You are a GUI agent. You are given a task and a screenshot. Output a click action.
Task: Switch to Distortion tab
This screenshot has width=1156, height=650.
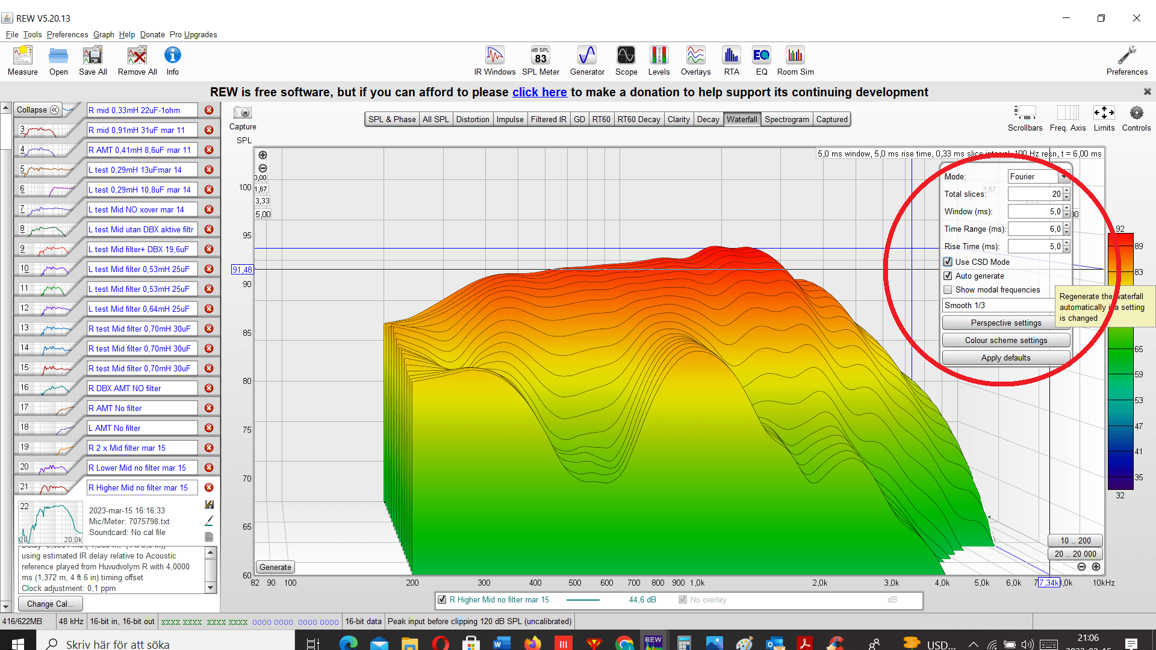473,119
